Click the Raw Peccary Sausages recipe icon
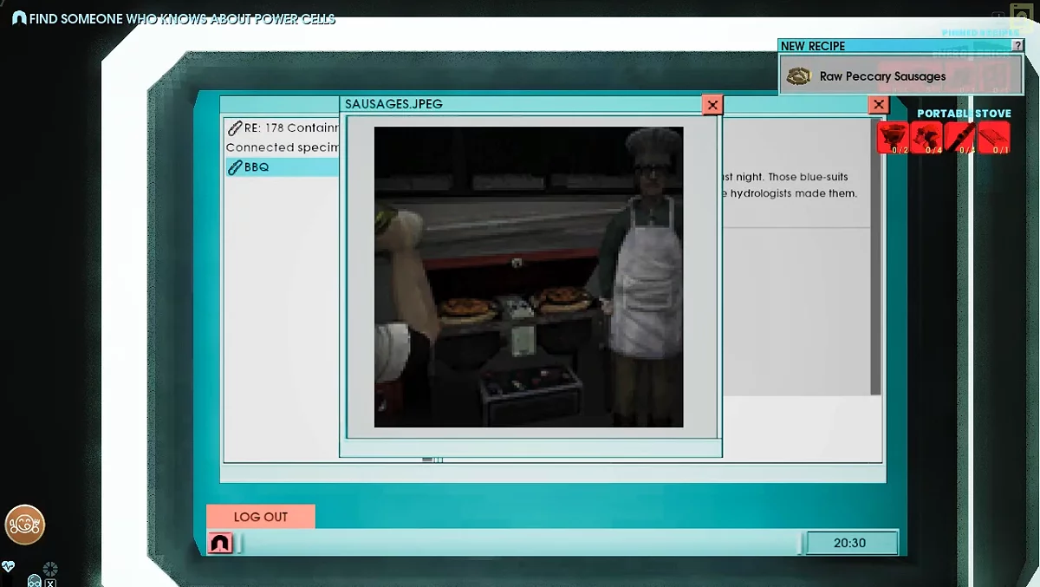The height and width of the screenshot is (587, 1040). [x=798, y=76]
